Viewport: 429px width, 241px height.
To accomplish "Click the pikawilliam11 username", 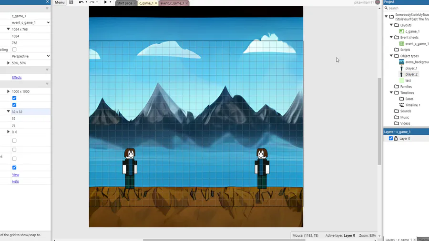I will click(364, 2).
